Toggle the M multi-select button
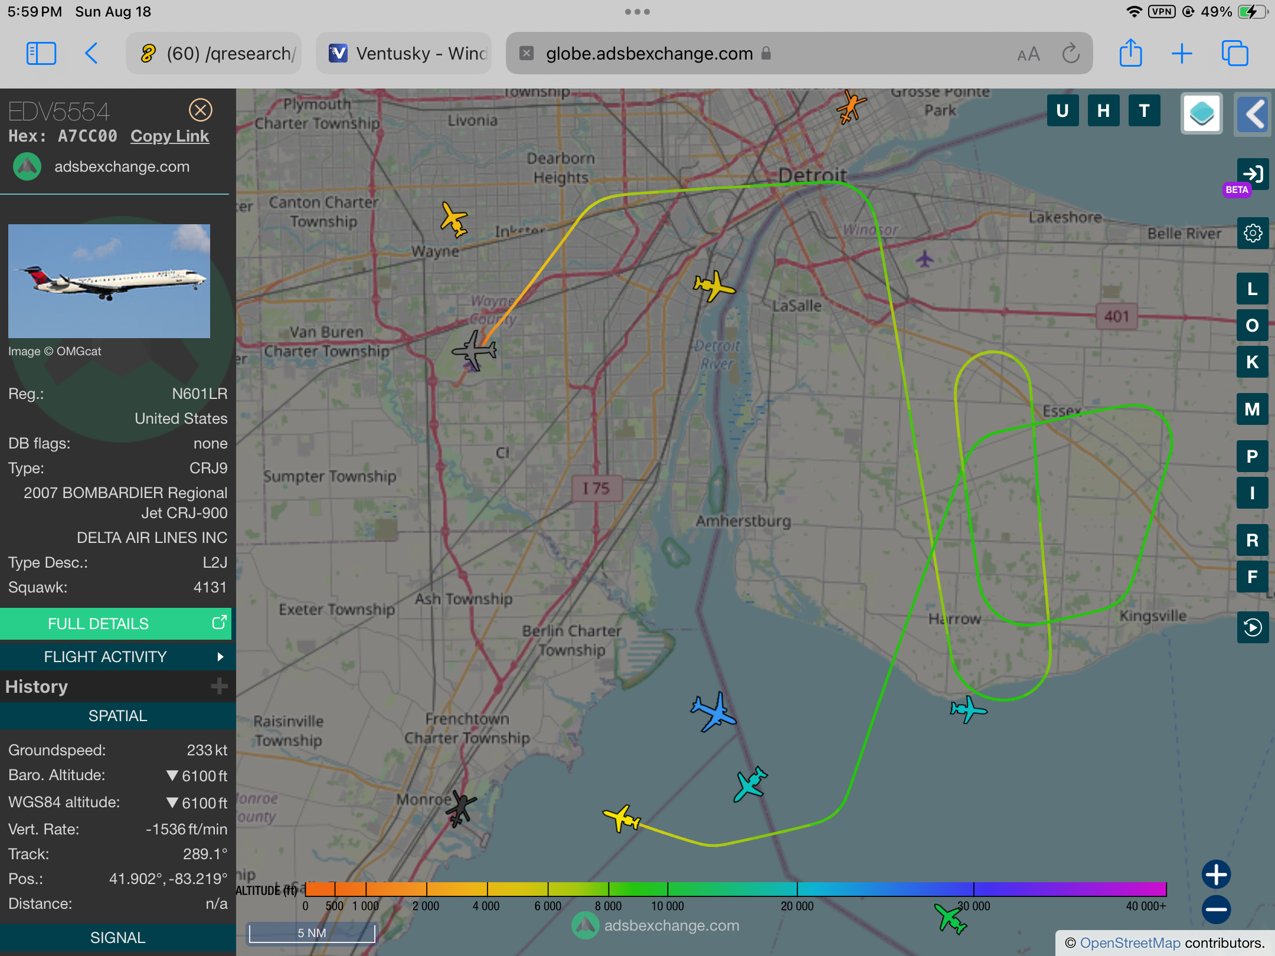1275x956 pixels. [1253, 409]
